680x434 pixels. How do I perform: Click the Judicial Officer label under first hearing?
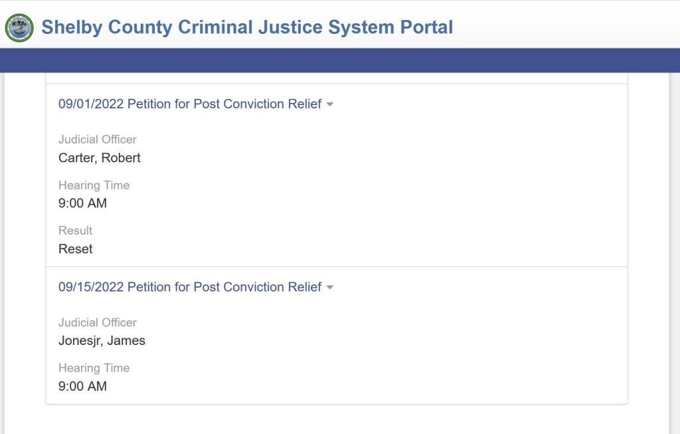pos(97,139)
